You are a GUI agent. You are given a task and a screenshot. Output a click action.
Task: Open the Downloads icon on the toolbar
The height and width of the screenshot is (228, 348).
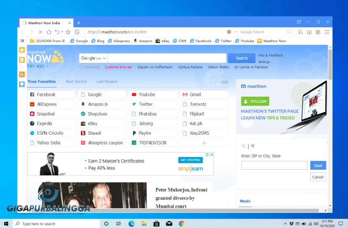tap(309, 31)
